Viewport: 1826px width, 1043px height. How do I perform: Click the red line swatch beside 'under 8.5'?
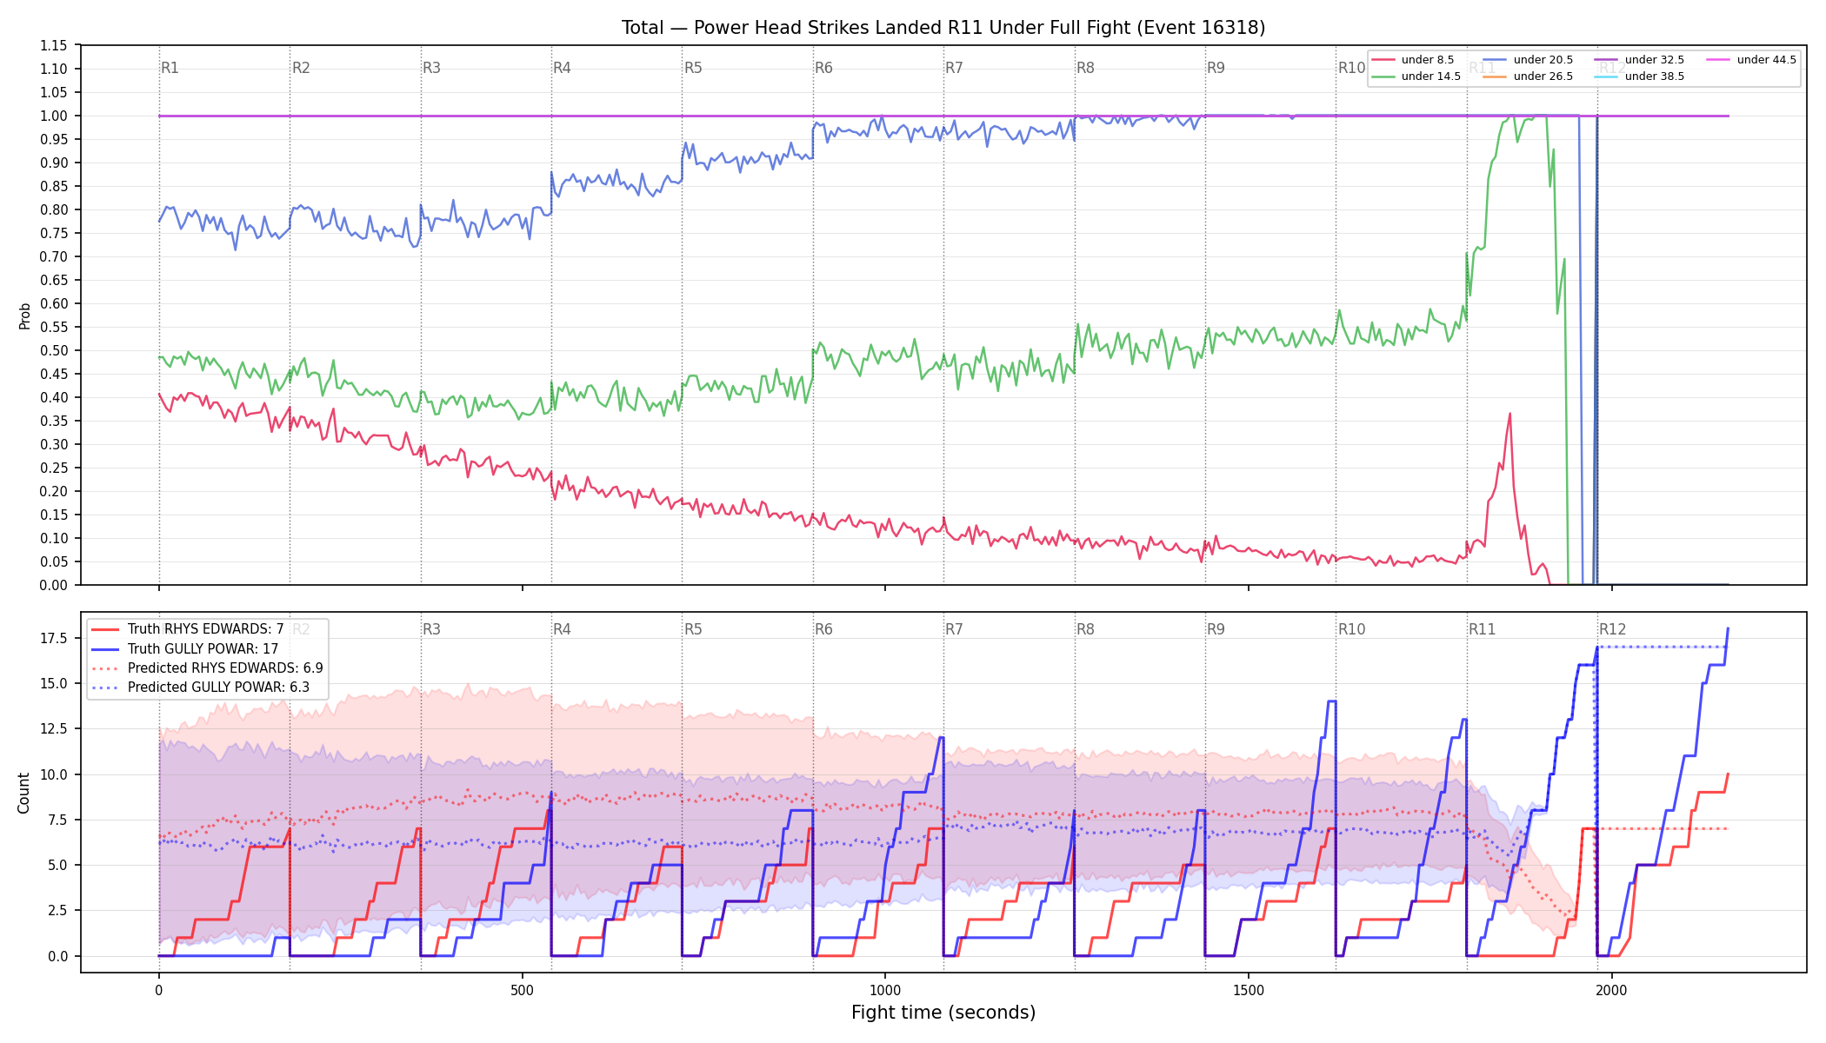(1383, 60)
